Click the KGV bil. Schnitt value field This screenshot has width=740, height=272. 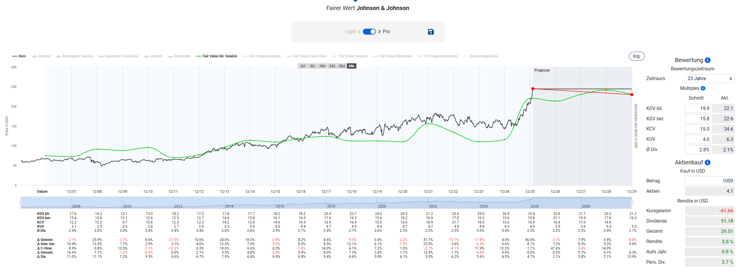coord(697,109)
